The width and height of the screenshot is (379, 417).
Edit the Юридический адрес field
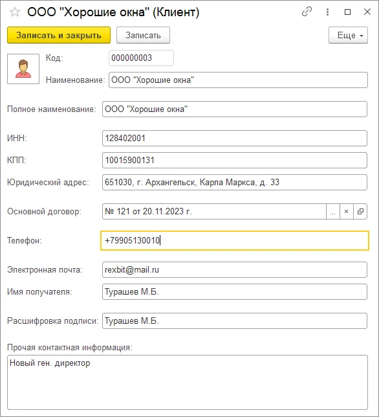[x=235, y=182]
